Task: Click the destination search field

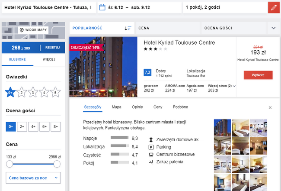Action: coord(49,7)
